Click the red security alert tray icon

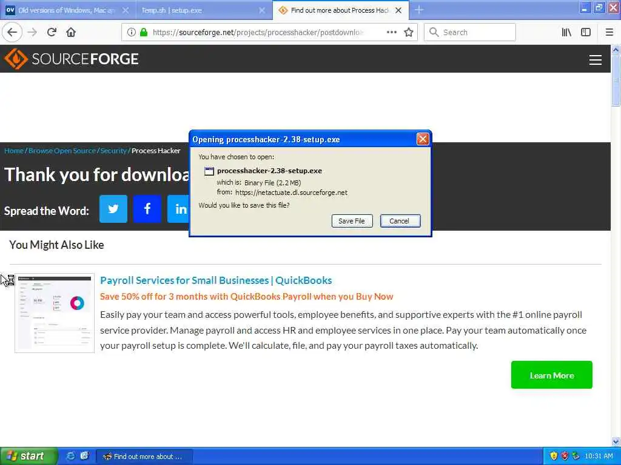click(x=565, y=456)
